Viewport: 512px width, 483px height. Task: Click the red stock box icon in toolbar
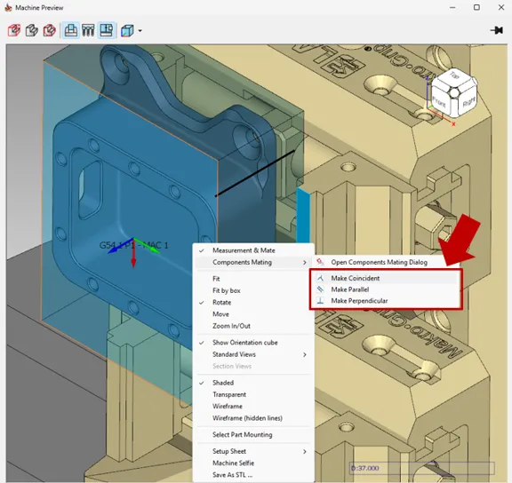14,31
